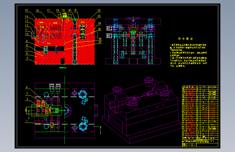Viewport: 235px width, 152px height.
Task: Select callout number 24
Action: [x=99, y=23]
